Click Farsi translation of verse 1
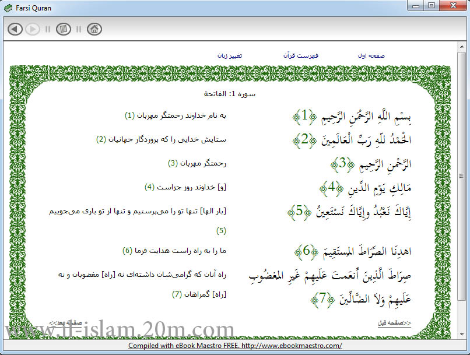 coord(176,115)
